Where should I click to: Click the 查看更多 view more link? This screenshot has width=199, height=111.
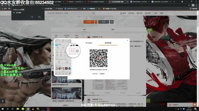pos(66,105)
